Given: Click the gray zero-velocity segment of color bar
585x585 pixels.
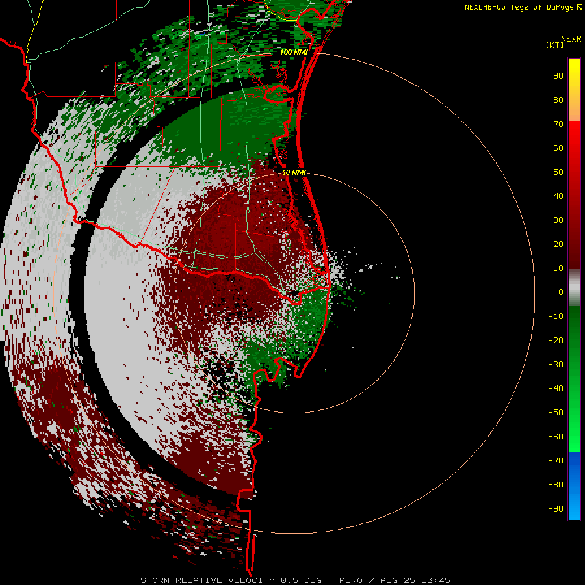Looking at the screenshot, I should 574,288.
